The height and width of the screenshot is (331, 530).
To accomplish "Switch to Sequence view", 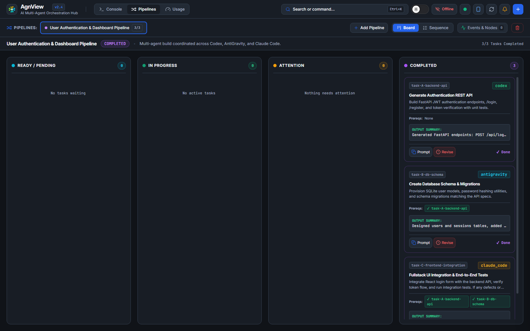I will [436, 28].
